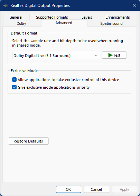Confirm with the OK button
Screen dimensions: 140x196
(68, 189)
